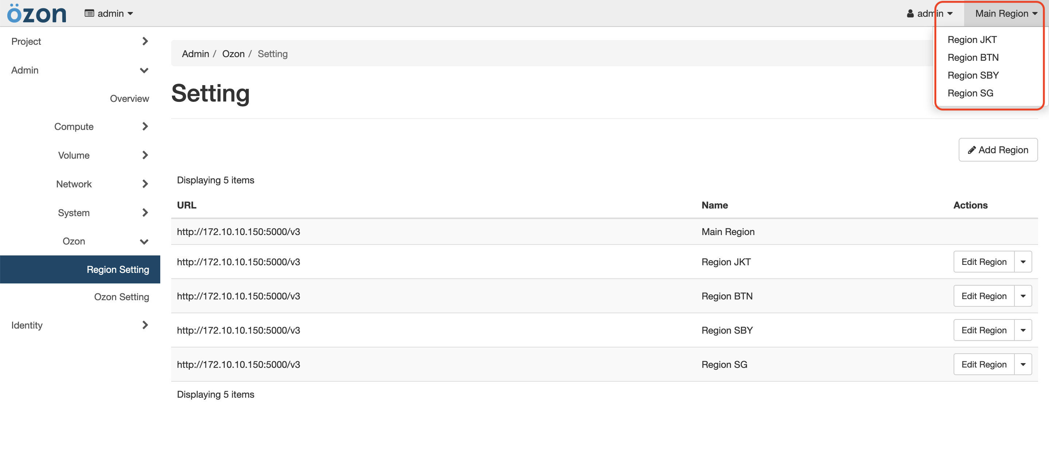Image resolution: width=1049 pixels, height=465 pixels.
Task: Select the Region SG name cell in table
Action: coord(724,364)
